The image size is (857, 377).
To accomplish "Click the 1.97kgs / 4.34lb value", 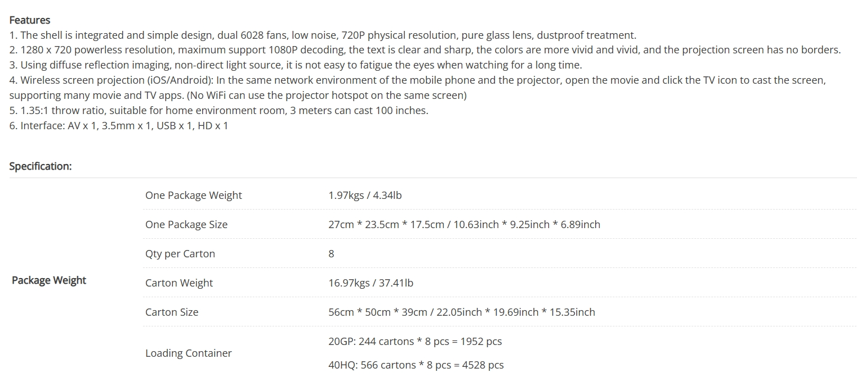I will (365, 195).
